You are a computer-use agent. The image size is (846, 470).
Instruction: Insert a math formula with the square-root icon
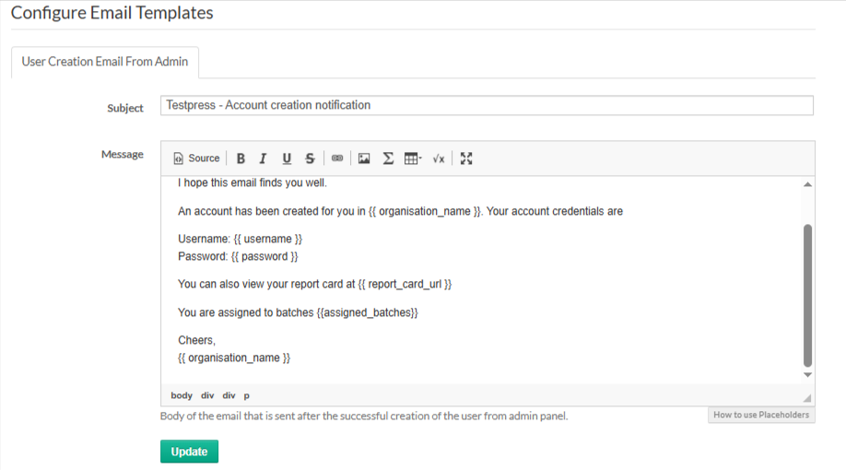pyautogui.click(x=439, y=159)
